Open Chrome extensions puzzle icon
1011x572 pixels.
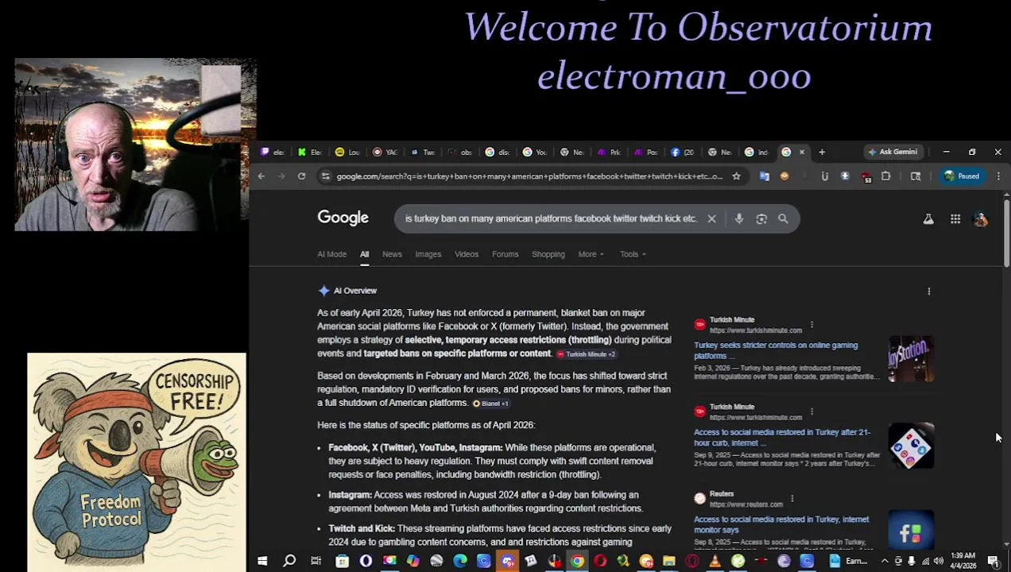pos(885,176)
